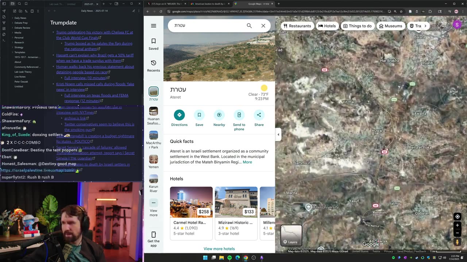This screenshot has height=262, width=467.
Task: Search Nearby Ateret
Action: [x=219, y=118]
